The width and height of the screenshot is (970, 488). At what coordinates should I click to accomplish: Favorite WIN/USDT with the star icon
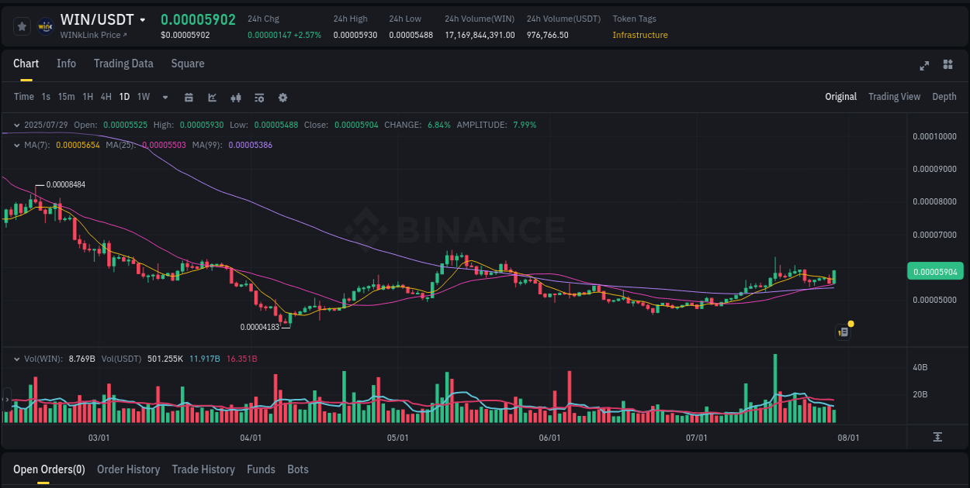(21, 26)
